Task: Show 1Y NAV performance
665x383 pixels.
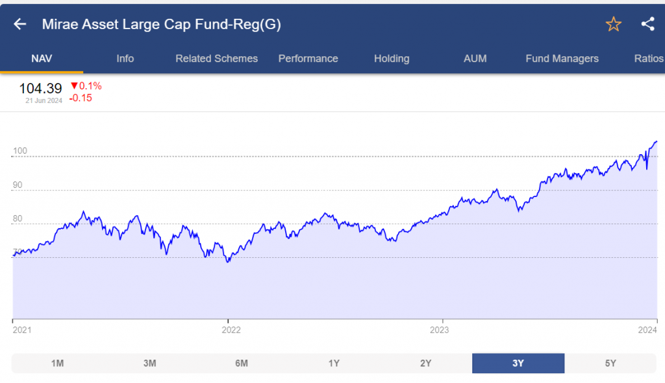Action: [x=334, y=363]
